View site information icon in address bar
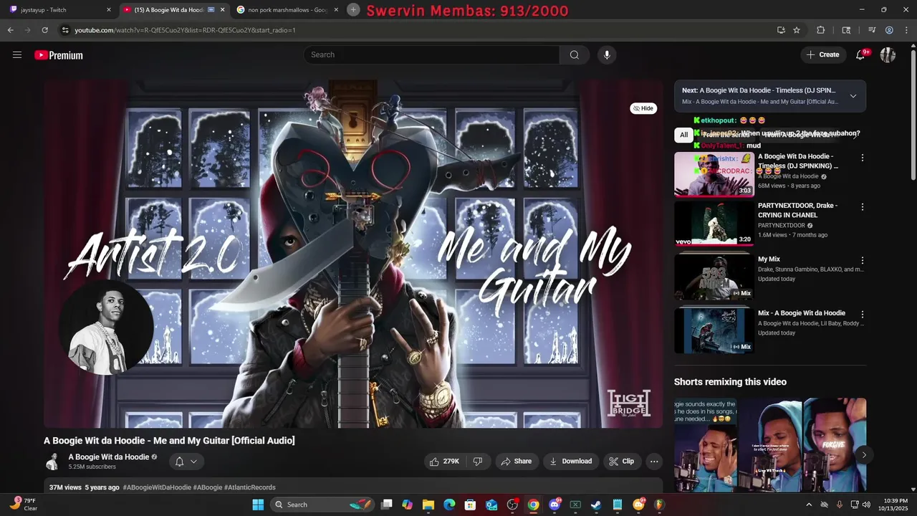This screenshot has height=516, width=917. pyautogui.click(x=65, y=30)
